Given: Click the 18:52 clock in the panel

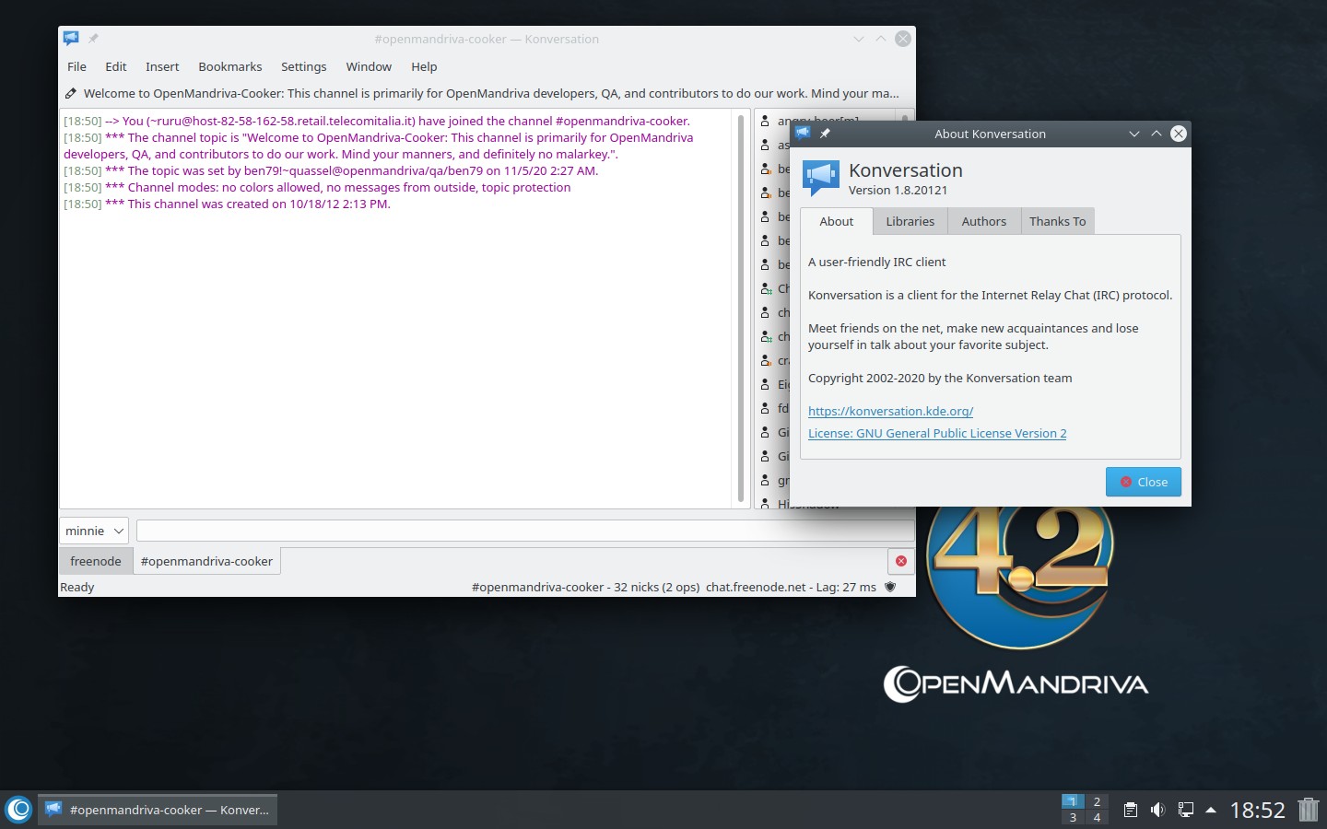Looking at the screenshot, I should pyautogui.click(x=1257, y=811).
